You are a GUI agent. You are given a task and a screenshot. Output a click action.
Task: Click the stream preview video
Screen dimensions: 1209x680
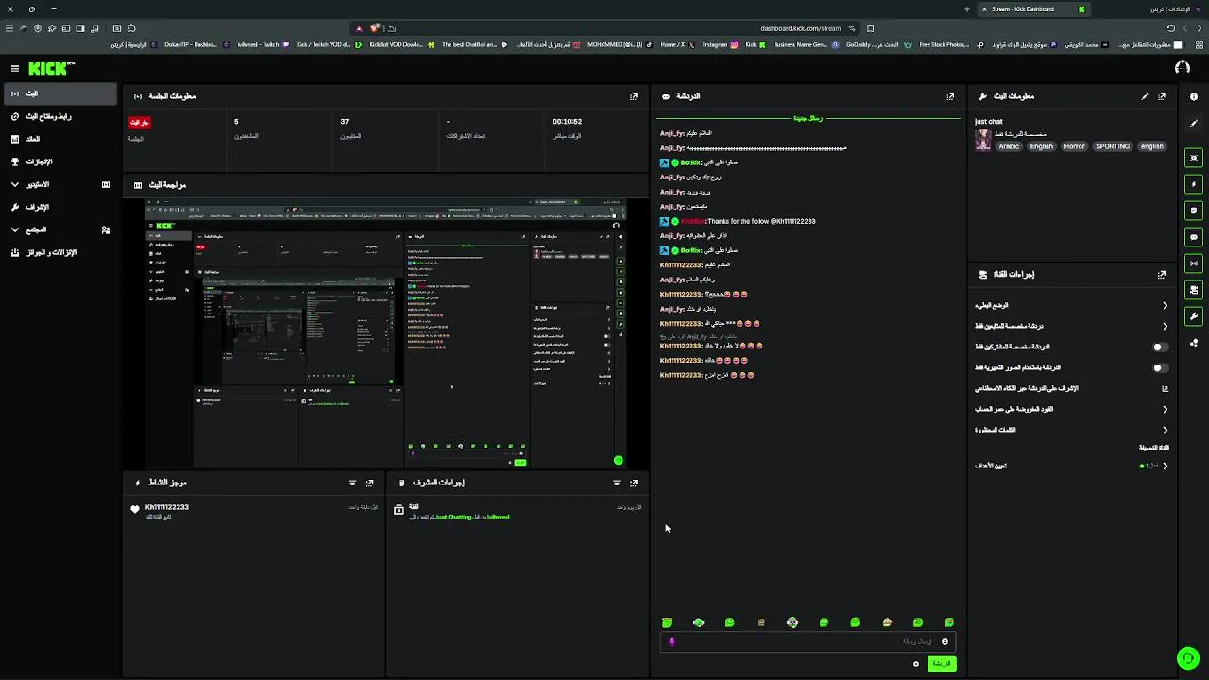click(x=385, y=333)
